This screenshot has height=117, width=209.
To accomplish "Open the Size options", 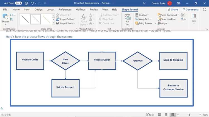I will coord(194,19).
